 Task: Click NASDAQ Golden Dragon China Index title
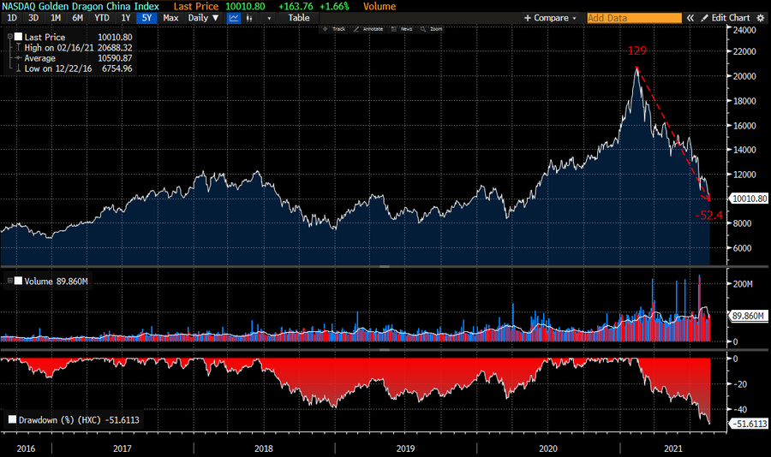[81, 6]
